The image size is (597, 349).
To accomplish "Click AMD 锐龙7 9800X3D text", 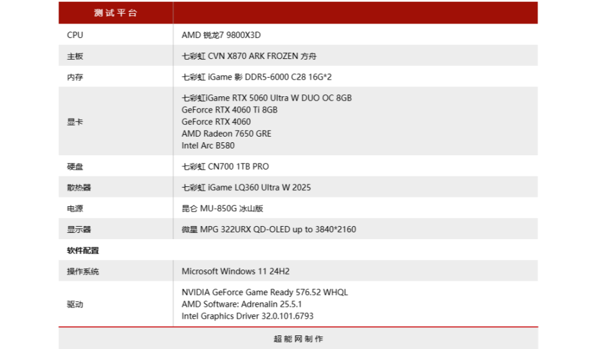I will point(221,35).
